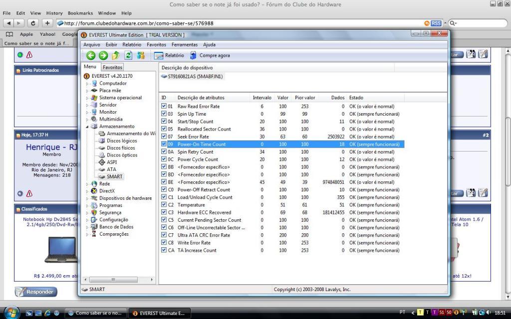Image resolution: width=511 pixels, height=319 pixels.
Task: Open the Exibir menu
Action: [x=111, y=44]
